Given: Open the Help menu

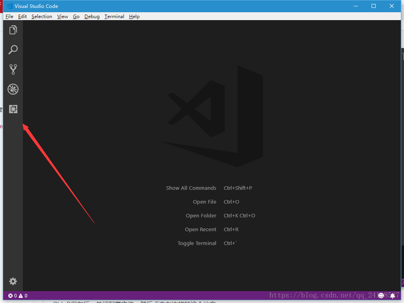Looking at the screenshot, I should (x=134, y=17).
